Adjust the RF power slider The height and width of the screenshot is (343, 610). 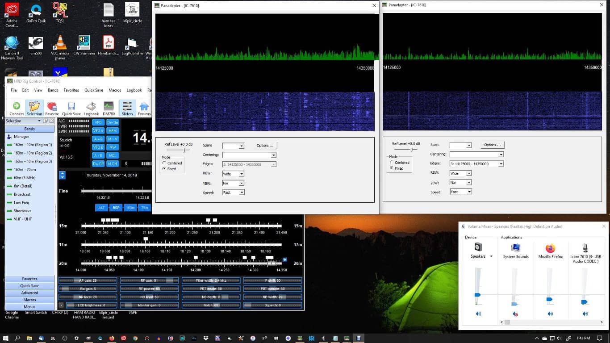(150, 289)
